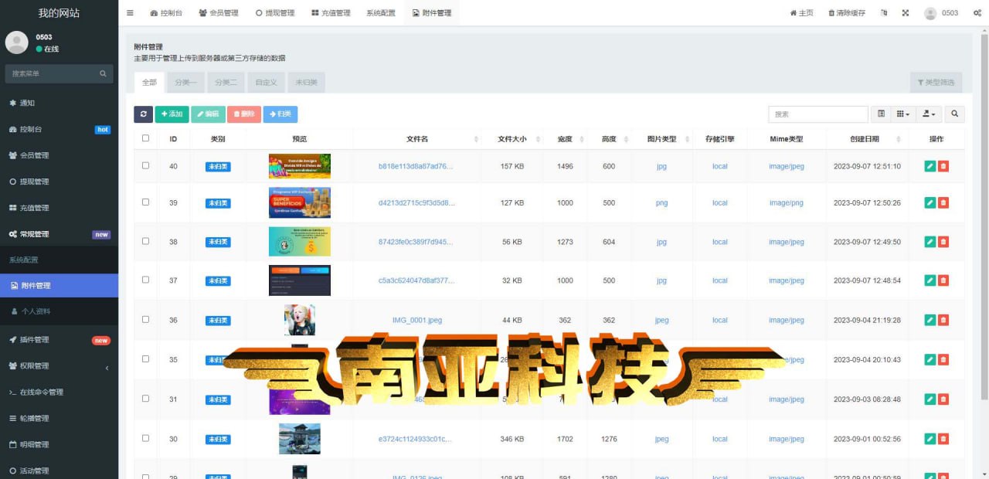989x479 pixels.
Task: Toggle the sidebar hamburger menu icon
Action: click(130, 13)
